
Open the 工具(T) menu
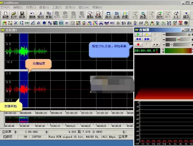pyautogui.click(x=57, y=8)
